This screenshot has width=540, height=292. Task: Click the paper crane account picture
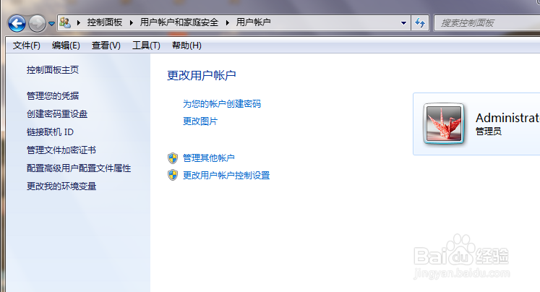444,124
